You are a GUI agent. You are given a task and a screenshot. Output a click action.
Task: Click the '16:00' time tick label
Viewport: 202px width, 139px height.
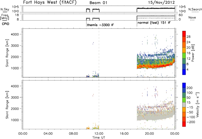(x=124, y=134)
